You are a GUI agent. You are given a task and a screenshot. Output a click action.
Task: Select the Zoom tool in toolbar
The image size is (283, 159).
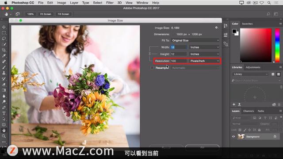[4, 136]
